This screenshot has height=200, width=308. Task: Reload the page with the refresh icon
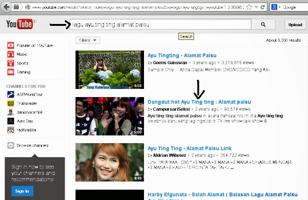coord(262,7)
